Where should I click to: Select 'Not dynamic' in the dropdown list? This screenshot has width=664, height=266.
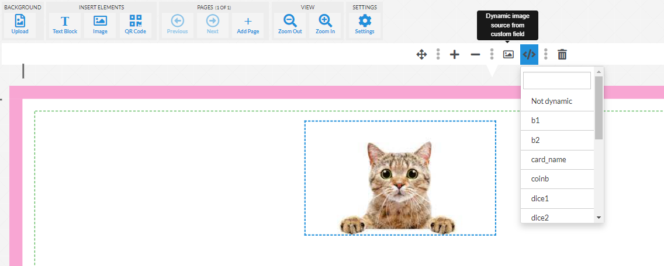(551, 101)
